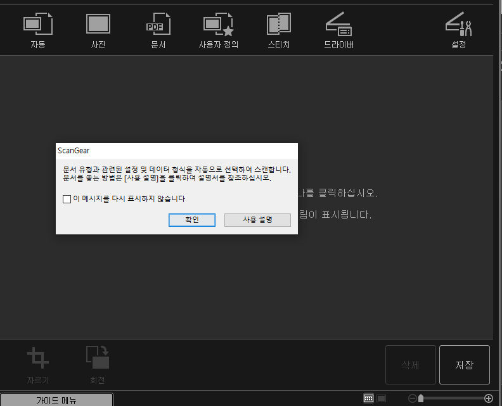Click the 회전 rotate tool
Image resolution: width=502 pixels, height=406 pixels.
click(98, 365)
